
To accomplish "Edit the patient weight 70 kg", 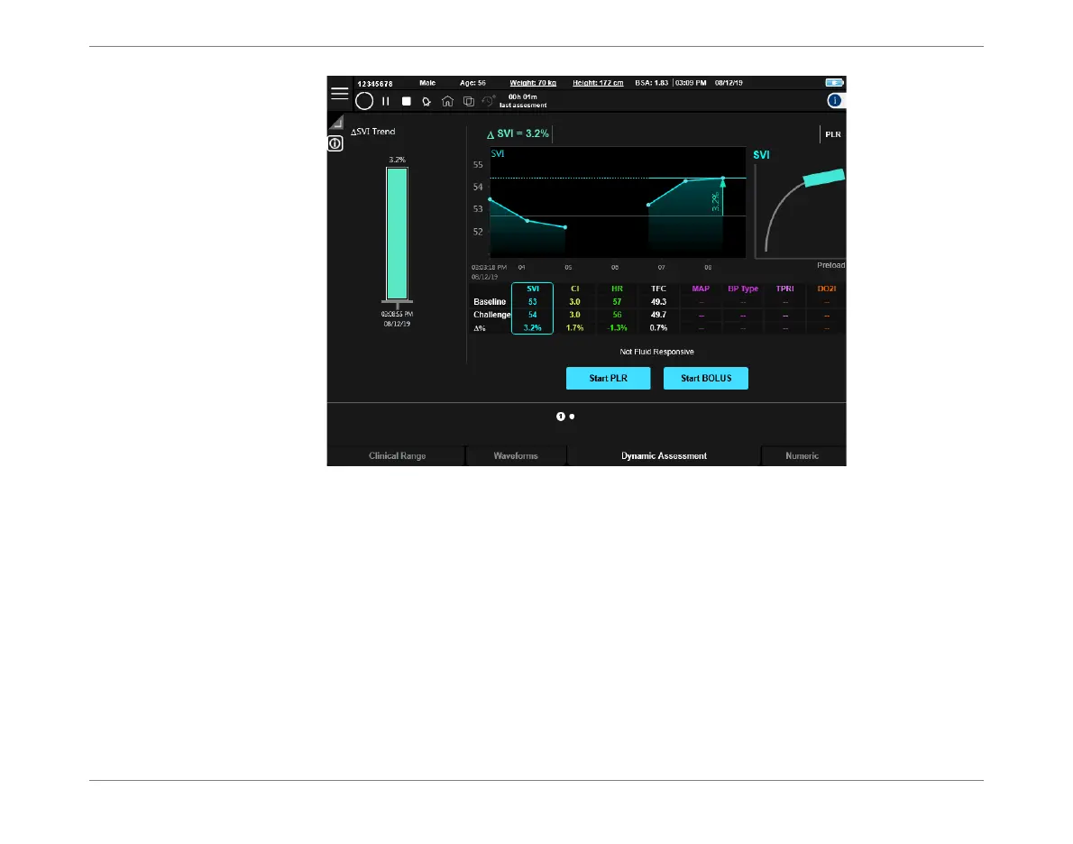I will click(x=533, y=83).
